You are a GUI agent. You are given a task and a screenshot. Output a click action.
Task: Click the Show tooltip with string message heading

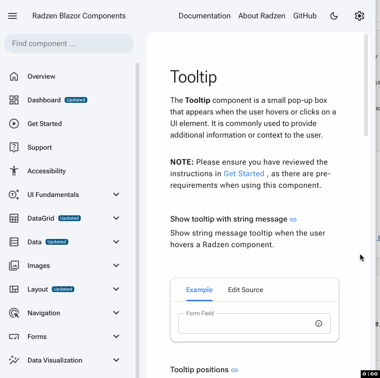click(229, 219)
